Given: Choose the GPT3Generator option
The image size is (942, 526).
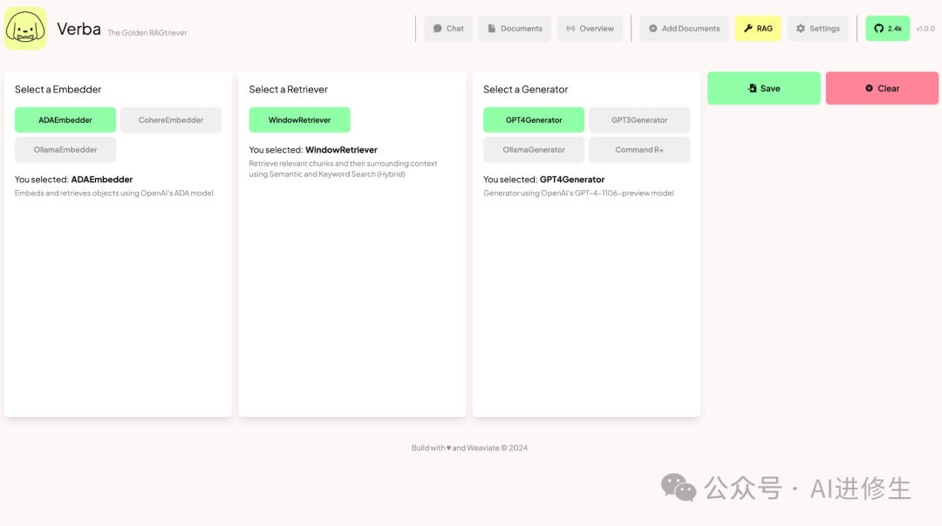Looking at the screenshot, I should [x=639, y=120].
